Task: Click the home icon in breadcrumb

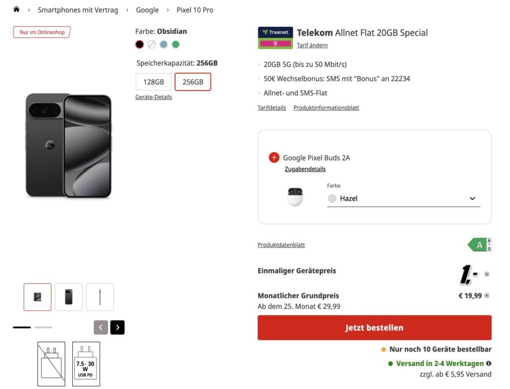Action: coord(16,9)
